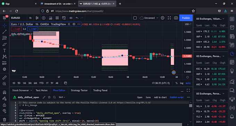Open indicators and strategies
Screen dimensions: 236x126
(50, 18)
